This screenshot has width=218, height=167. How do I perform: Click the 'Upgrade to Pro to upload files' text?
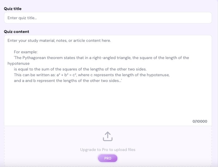pos(108,150)
